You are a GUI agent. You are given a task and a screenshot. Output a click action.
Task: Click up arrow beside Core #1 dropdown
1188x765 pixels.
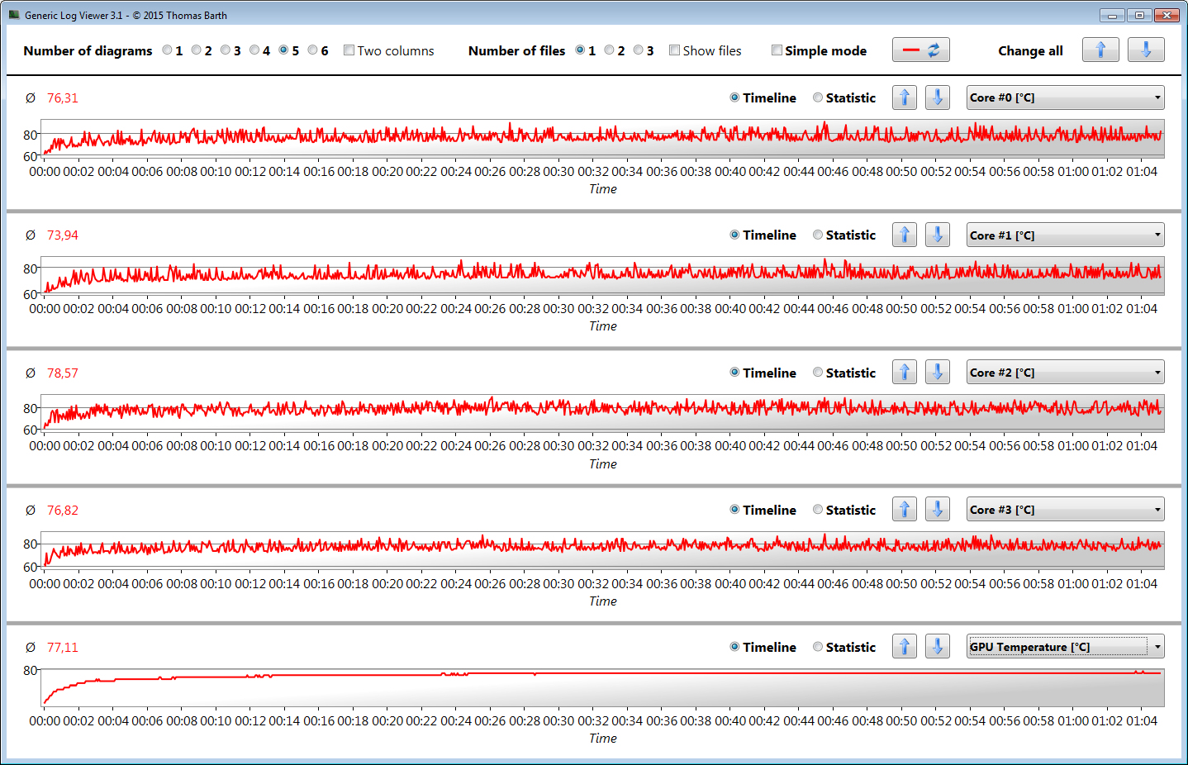pos(905,235)
